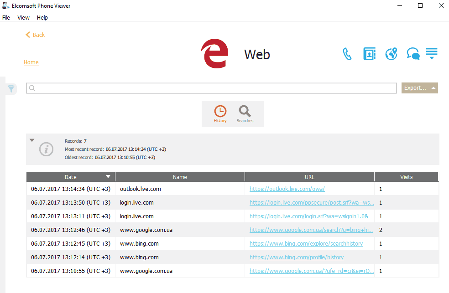Open the Locations globe icon
The width and height of the screenshot is (449, 293).
pos(391,54)
